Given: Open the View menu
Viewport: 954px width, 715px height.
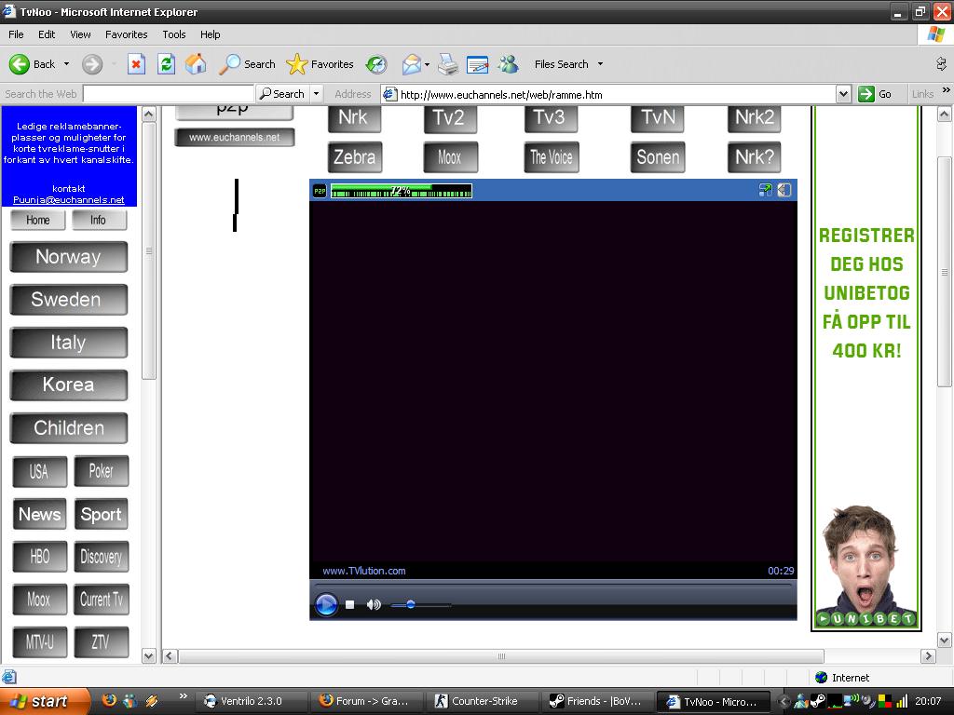Looking at the screenshot, I should pyautogui.click(x=80, y=34).
